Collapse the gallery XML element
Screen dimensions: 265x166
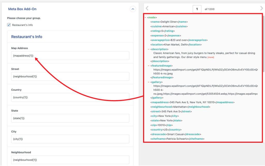(x=149, y=82)
